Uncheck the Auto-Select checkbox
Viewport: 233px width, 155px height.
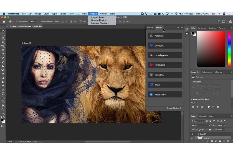(x=17, y=21)
